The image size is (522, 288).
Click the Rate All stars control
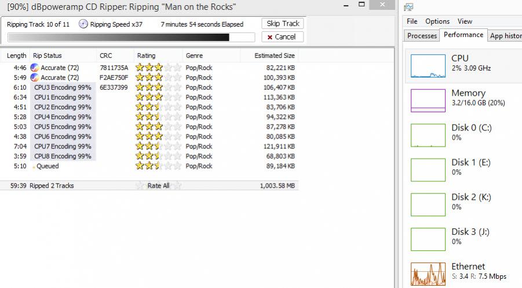(x=158, y=186)
